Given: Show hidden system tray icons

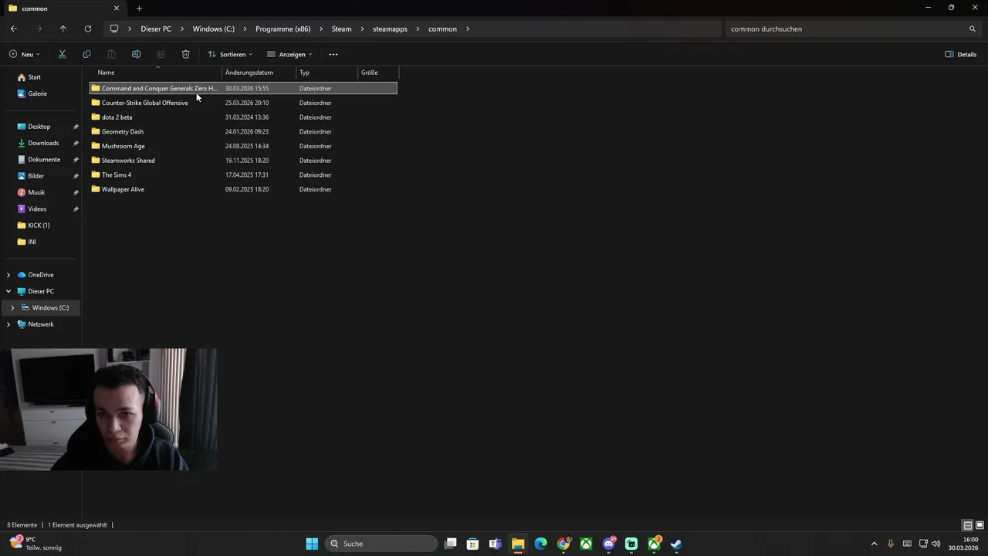Looking at the screenshot, I should pyautogui.click(x=874, y=544).
